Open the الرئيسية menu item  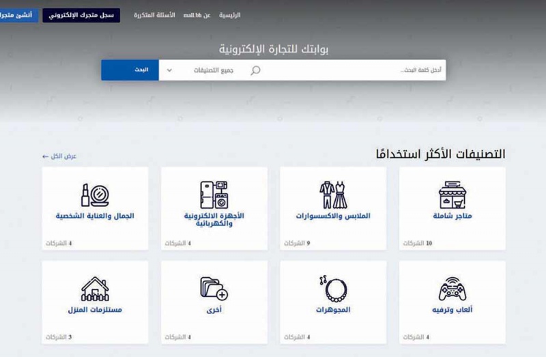click(230, 15)
